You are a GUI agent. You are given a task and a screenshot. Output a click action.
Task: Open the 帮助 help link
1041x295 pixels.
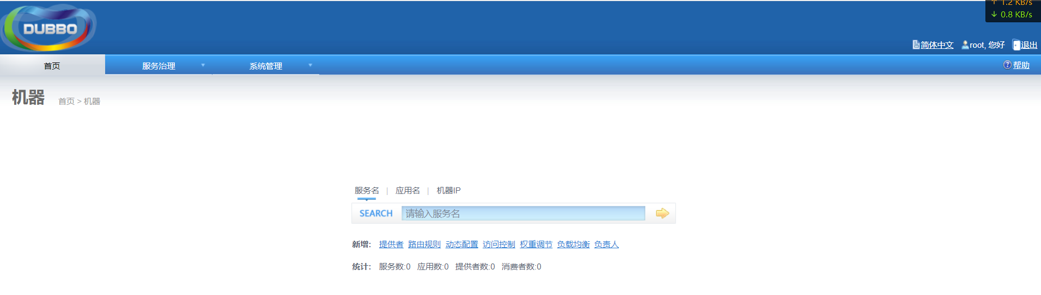[x=1021, y=65]
